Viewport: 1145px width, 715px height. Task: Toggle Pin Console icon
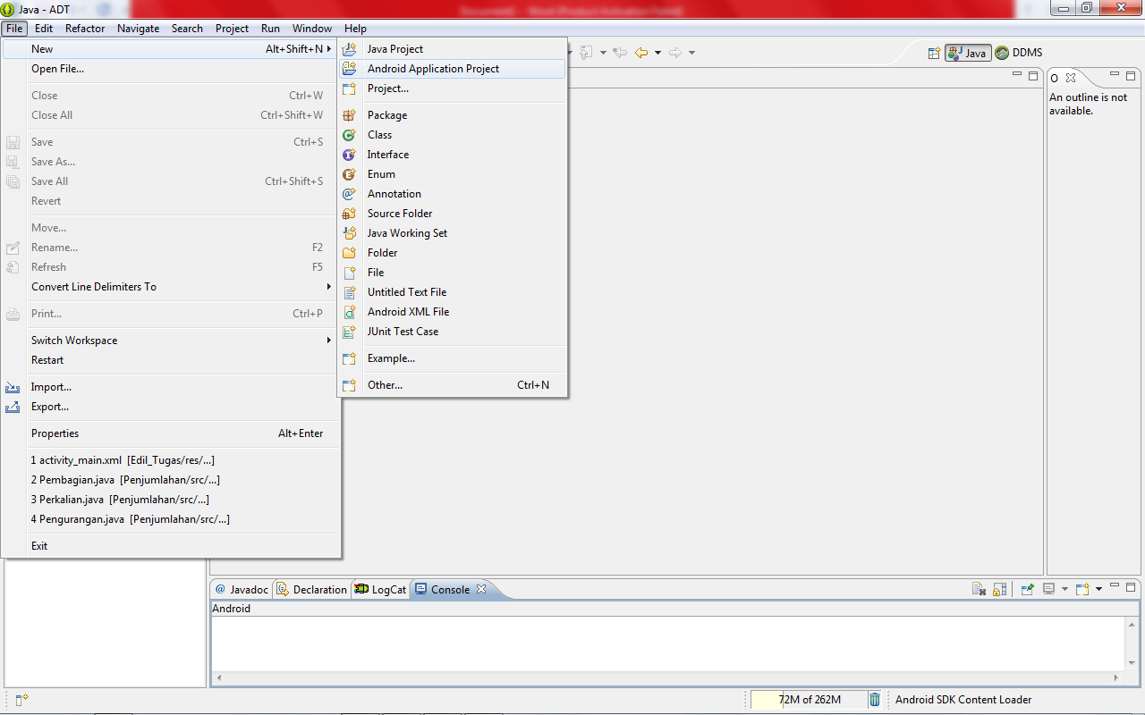click(1028, 589)
